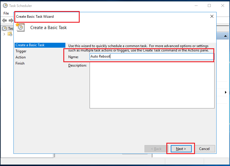The height and width of the screenshot is (166, 230).
Task: Expand the Task Scheduler Library tree chevron
Action: tap(4, 34)
